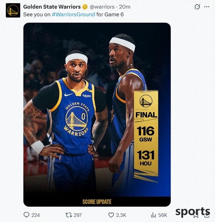Viewport: 215px width, 222px height.
Task: Click the Golden State Warriors display name
Action: pyautogui.click(x=52, y=7)
